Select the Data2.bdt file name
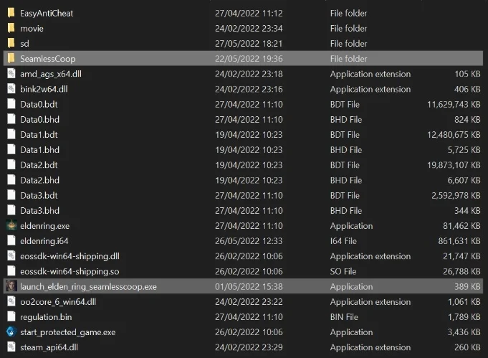488x358 pixels. (x=39, y=165)
